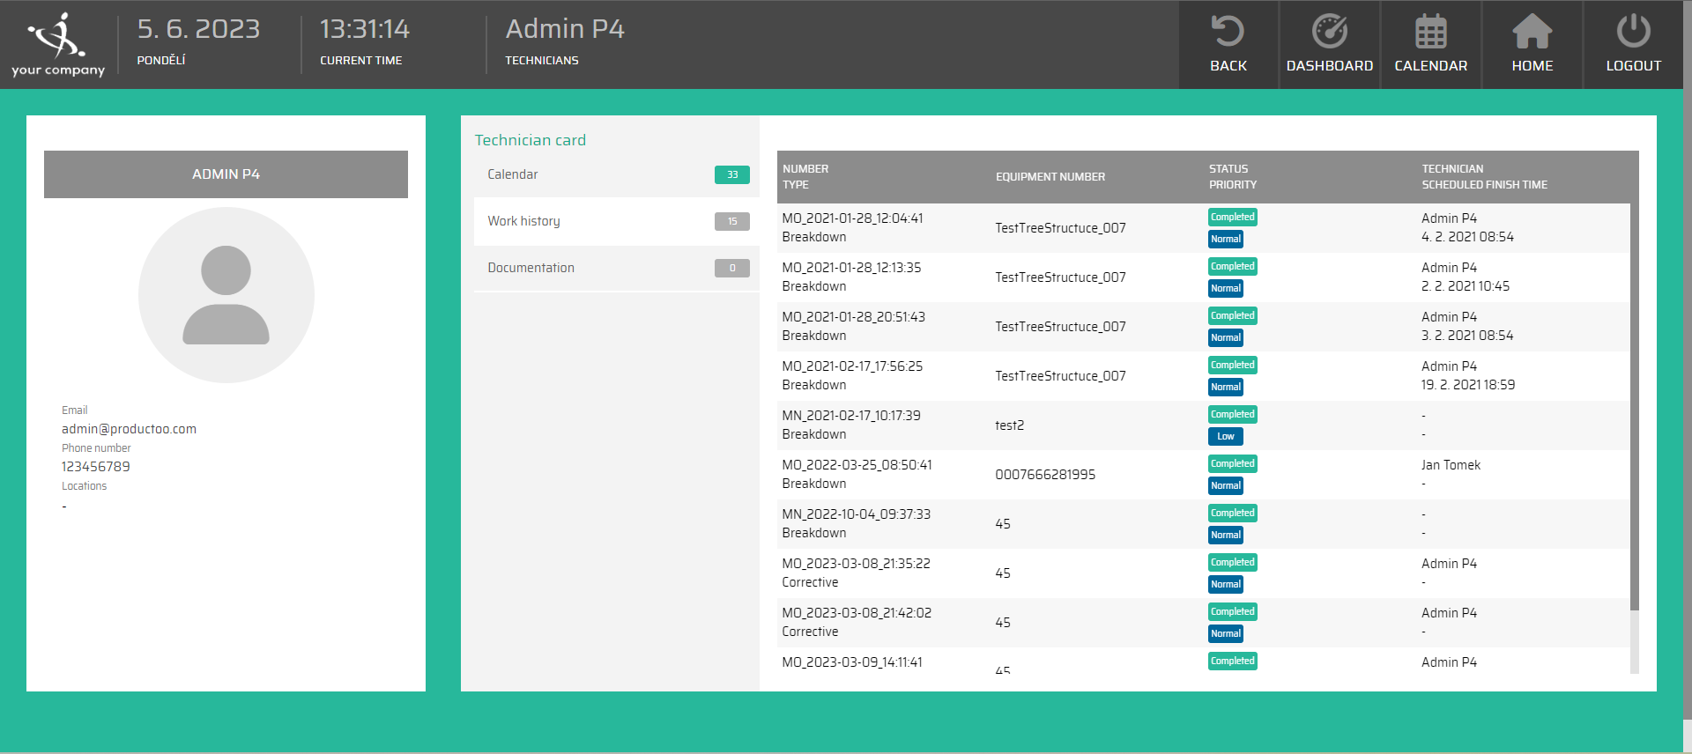Screen dimensions: 1692x754
Task: Click the admin@productoo.com email
Action: (x=129, y=429)
